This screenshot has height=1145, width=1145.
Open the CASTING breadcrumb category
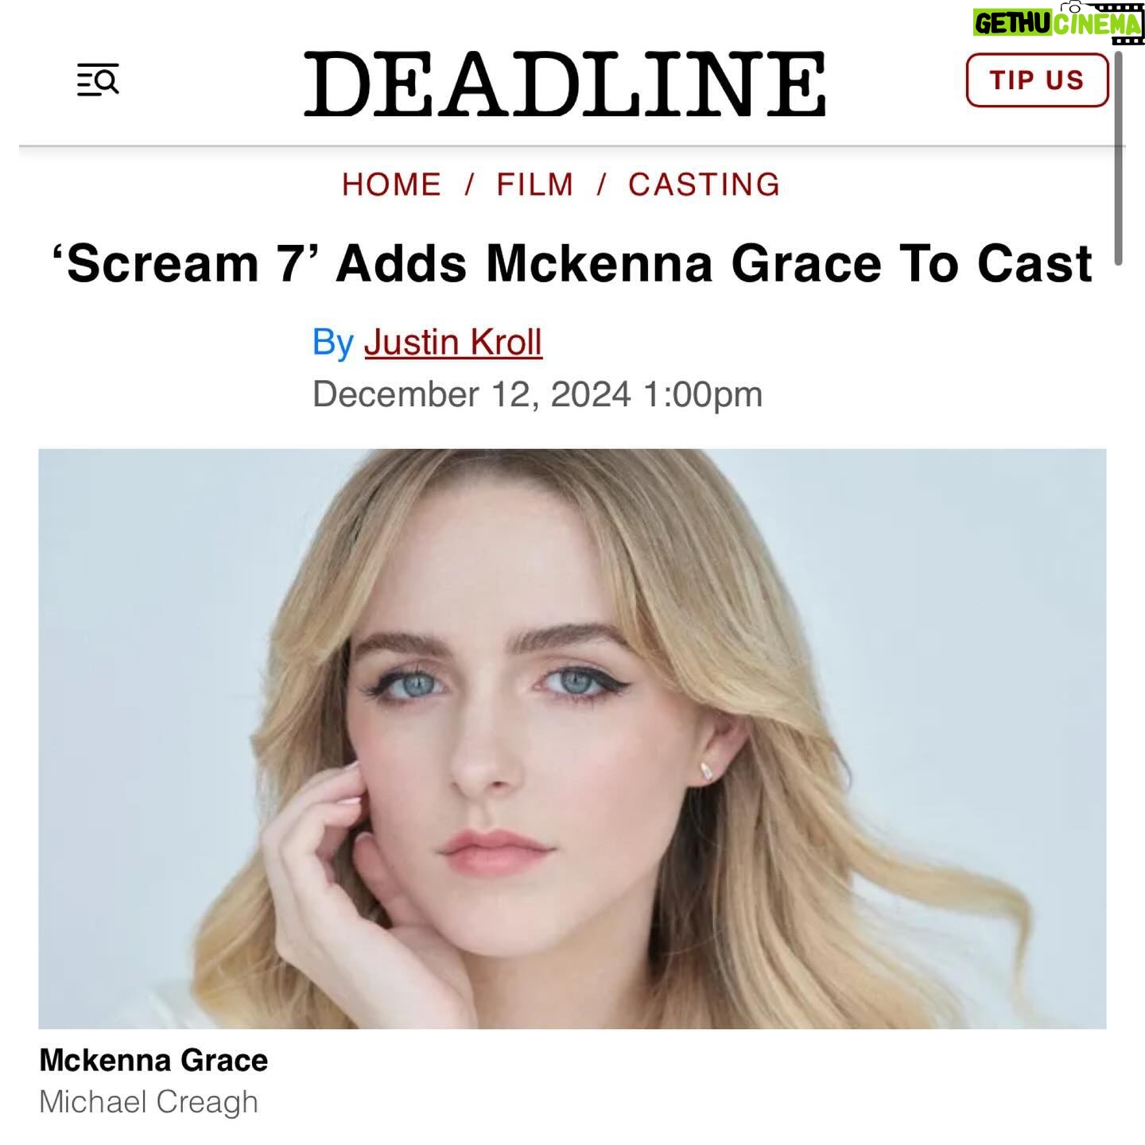pos(704,184)
